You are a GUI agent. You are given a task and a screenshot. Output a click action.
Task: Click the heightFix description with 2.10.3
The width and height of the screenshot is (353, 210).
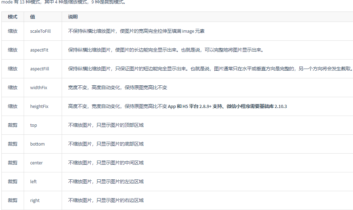178,107
